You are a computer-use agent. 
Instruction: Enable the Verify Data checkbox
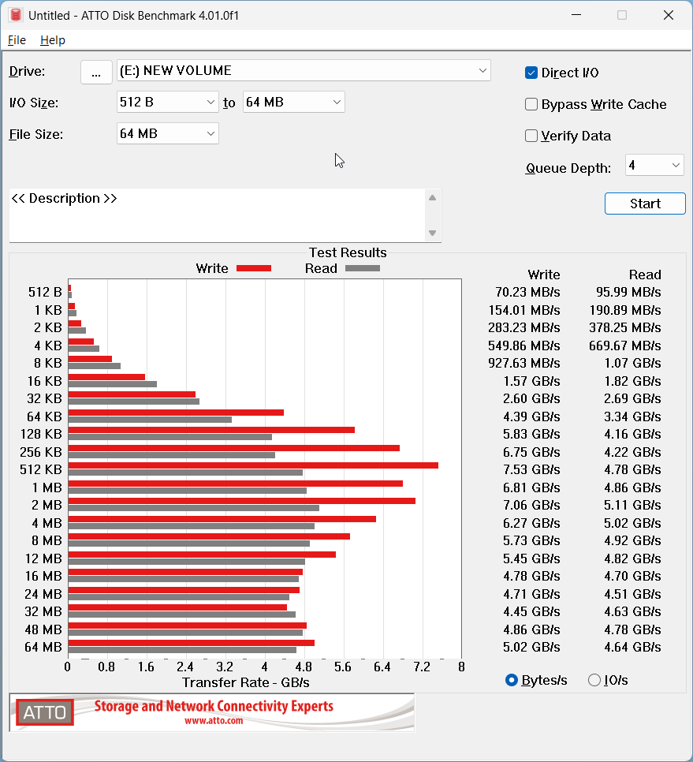[x=531, y=136]
